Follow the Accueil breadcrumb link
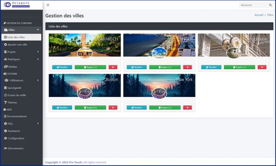Image resolution: width=276 pixels, height=166 pixels. (x=259, y=15)
